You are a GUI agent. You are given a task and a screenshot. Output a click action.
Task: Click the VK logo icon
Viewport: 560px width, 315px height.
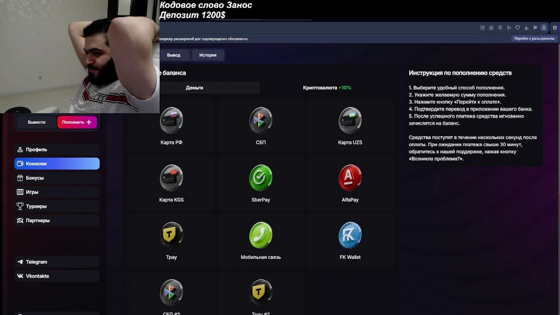20,276
